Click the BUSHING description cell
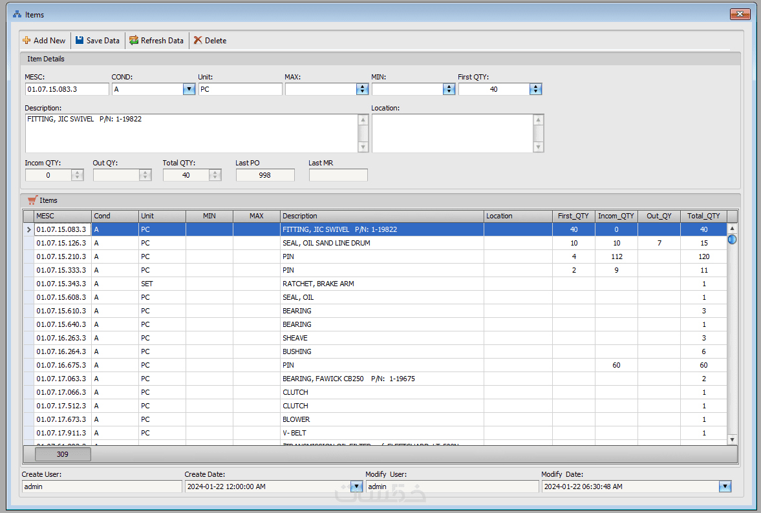The height and width of the screenshot is (513, 761). (382, 351)
